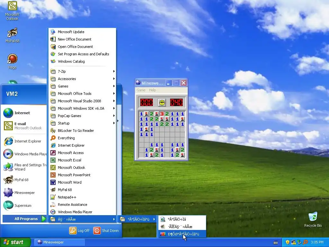
Task: Click the E-mail Microsoft Outlook pinned item
Action: pos(24,126)
